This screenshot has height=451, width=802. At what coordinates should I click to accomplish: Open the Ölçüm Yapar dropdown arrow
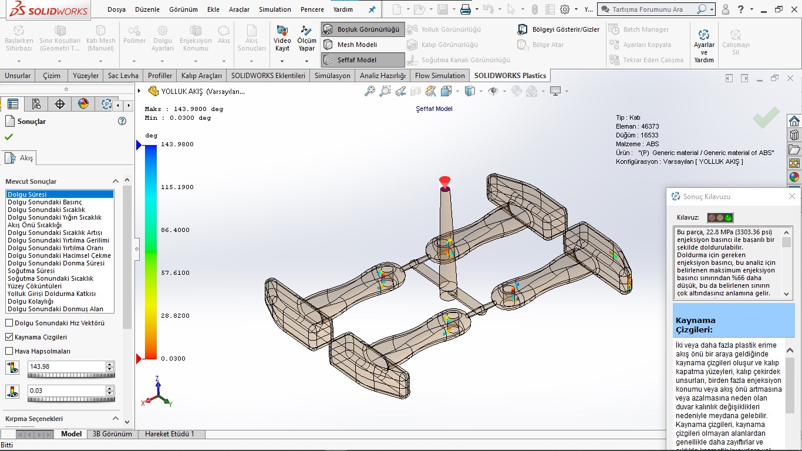pos(306,60)
